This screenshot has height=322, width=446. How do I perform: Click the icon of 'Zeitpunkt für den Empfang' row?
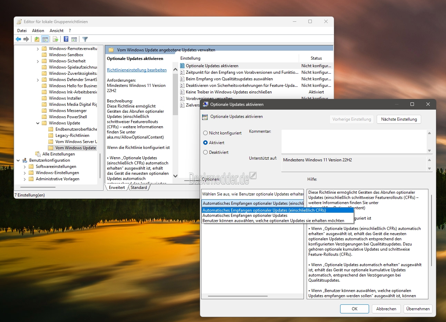pos(182,72)
